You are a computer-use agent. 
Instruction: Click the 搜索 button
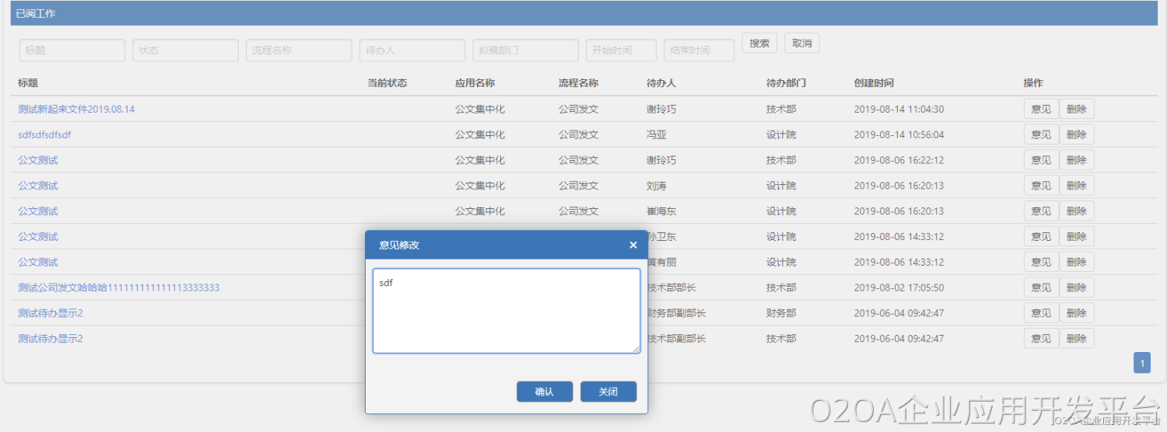759,44
